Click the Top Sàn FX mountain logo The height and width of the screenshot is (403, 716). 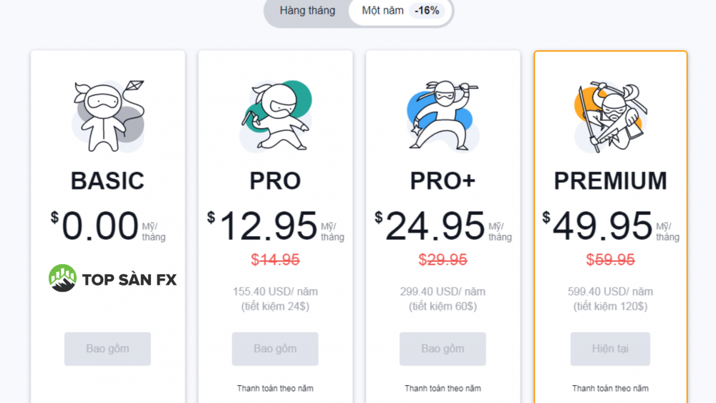pos(62,278)
